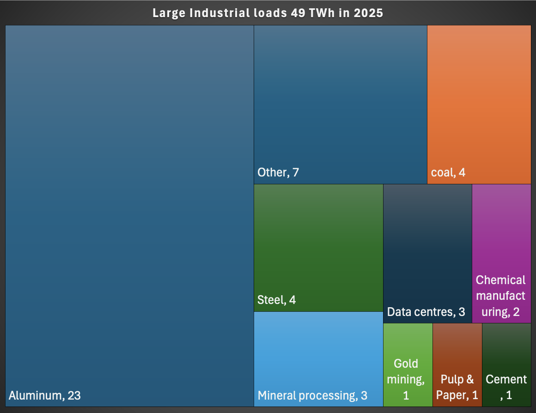Click the "Cement, 1" data label
Image resolution: width=536 pixels, height=413 pixels.
506,387
